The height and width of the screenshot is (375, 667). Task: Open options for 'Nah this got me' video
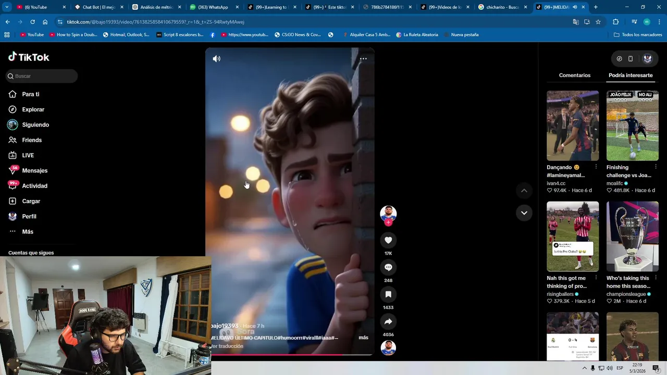[596, 278]
